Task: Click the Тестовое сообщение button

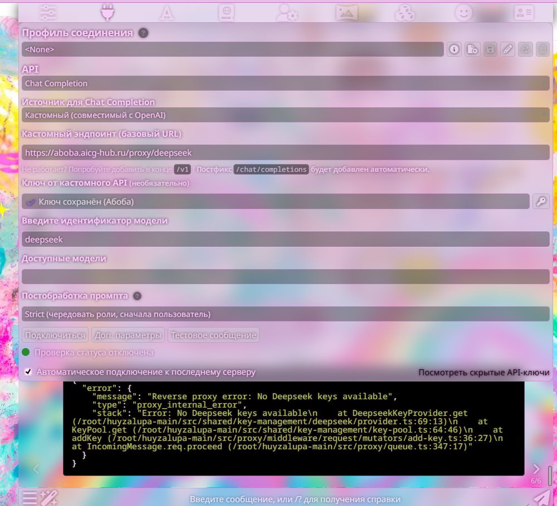Action: click(x=213, y=335)
